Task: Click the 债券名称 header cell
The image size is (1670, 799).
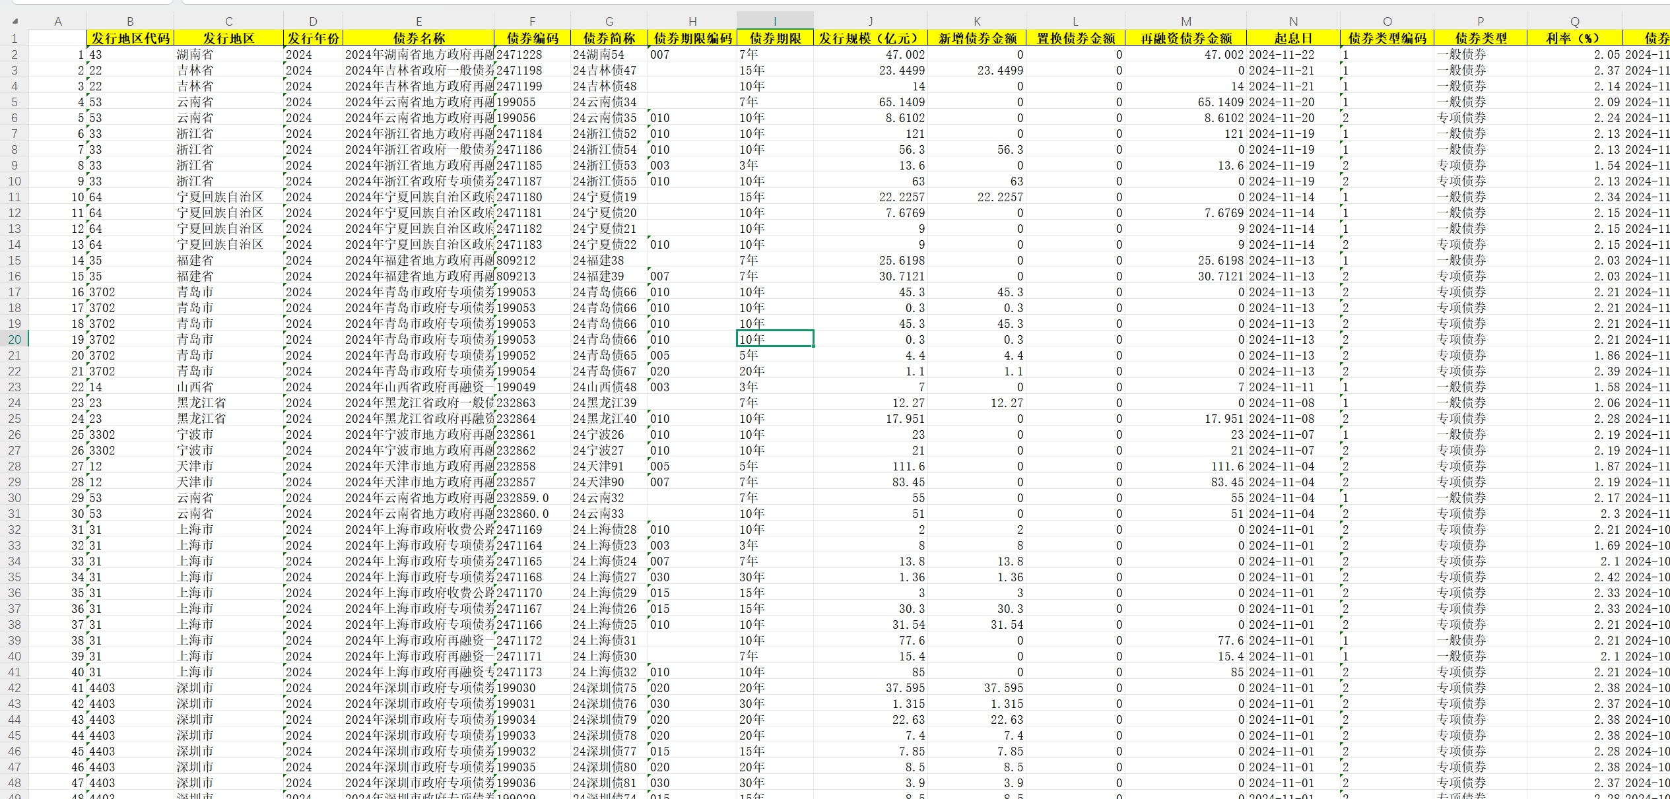Action: 418,38
